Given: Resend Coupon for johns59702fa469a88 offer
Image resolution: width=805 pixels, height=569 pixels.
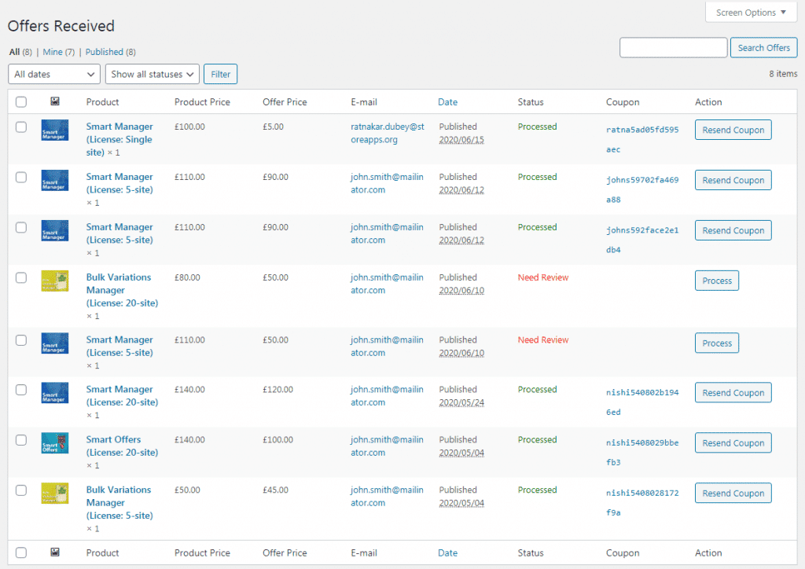Looking at the screenshot, I should [733, 180].
